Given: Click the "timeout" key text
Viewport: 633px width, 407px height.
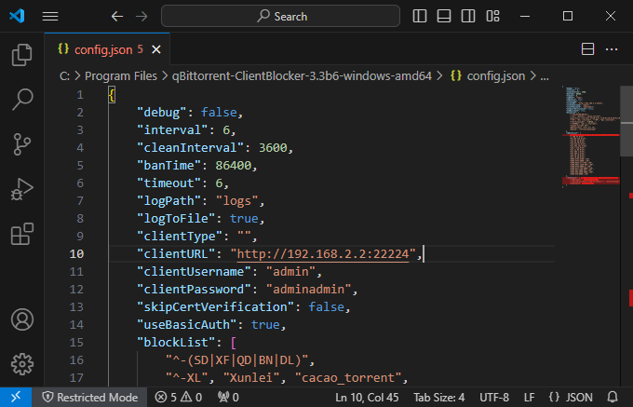Looking at the screenshot, I should pos(168,183).
